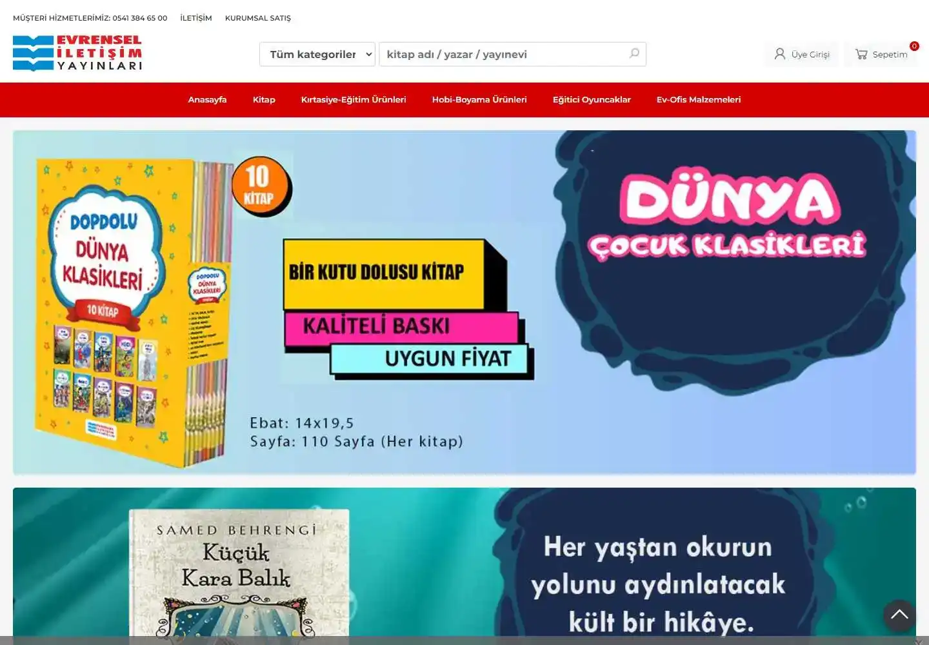
Task: Click the shopping cart icon
Action: click(861, 54)
